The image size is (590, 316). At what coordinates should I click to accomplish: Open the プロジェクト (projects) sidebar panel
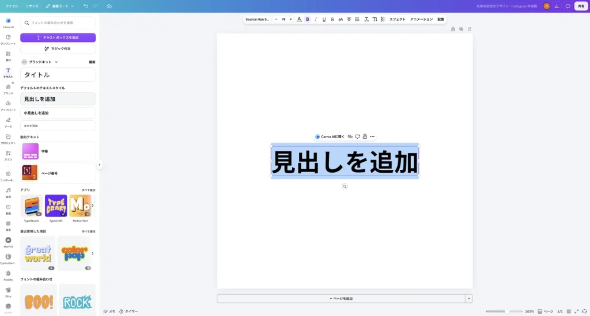pyautogui.click(x=8, y=139)
